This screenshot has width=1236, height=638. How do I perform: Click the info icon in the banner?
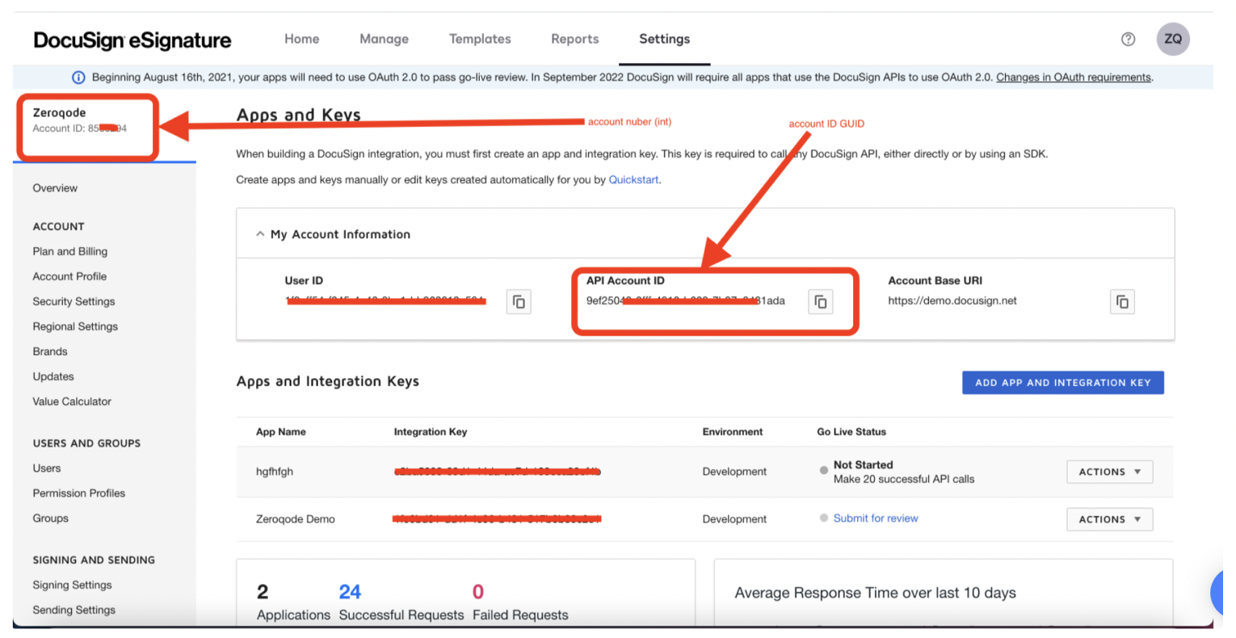coord(78,78)
